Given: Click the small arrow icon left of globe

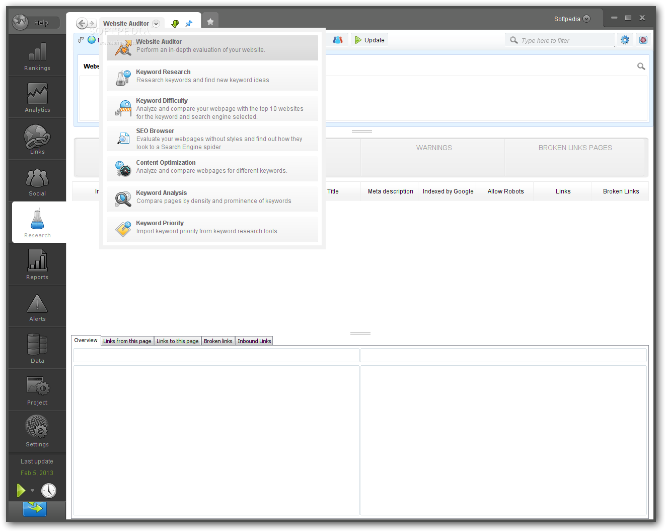Looking at the screenshot, I should [81, 40].
